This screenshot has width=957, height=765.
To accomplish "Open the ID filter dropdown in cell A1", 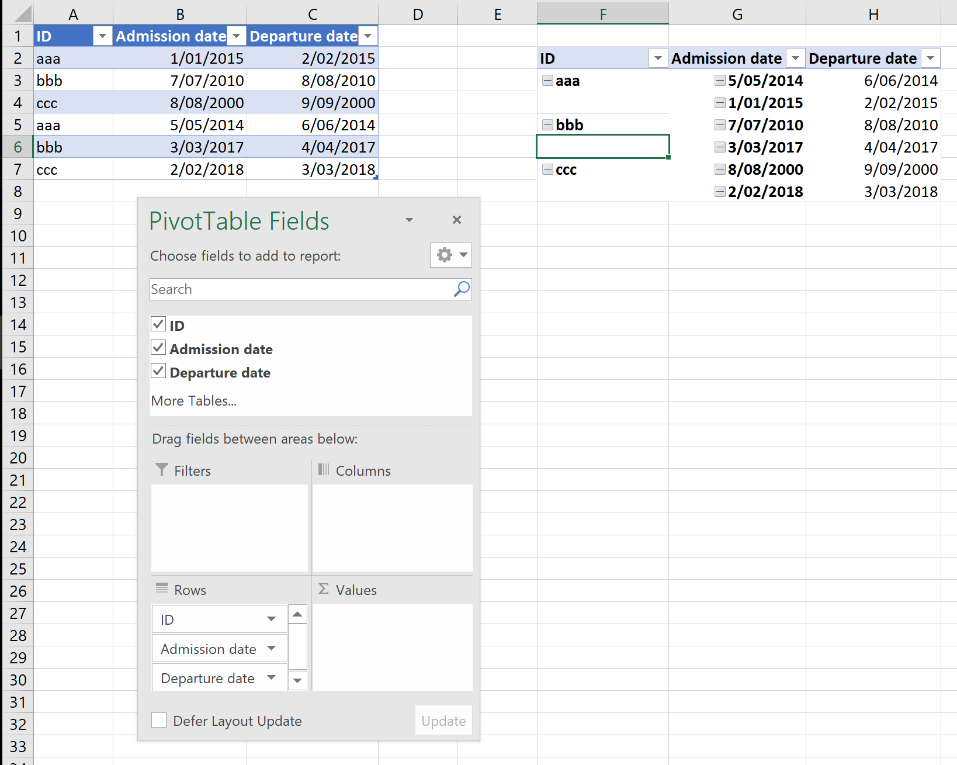I will coord(102,36).
